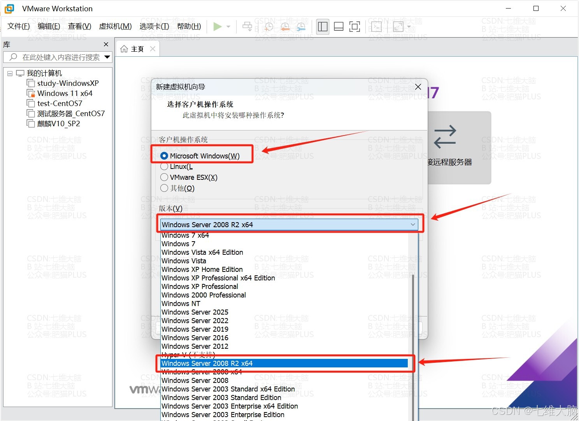Select study-WindowsXP virtual machine

[68, 83]
